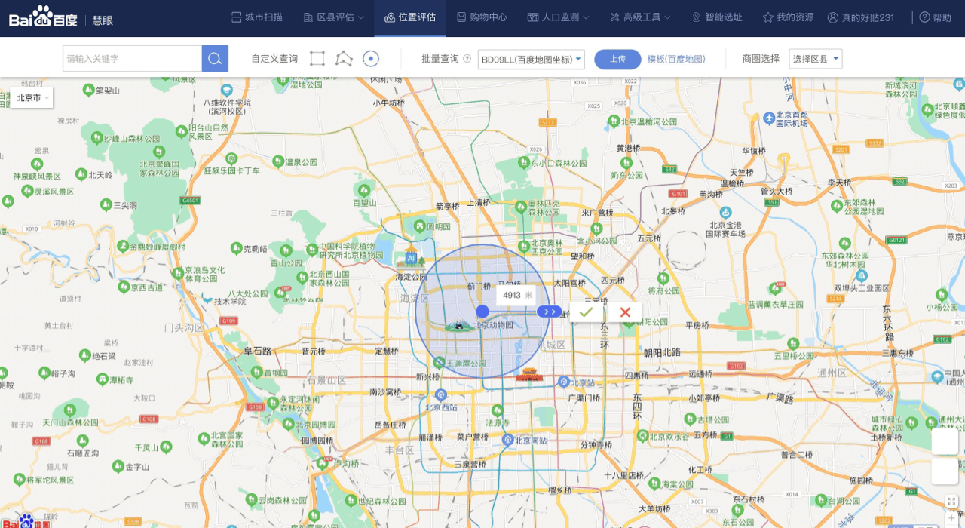This screenshot has width=965, height=528.
Task: Click the help icon beside 批量查询
Action: click(467, 59)
